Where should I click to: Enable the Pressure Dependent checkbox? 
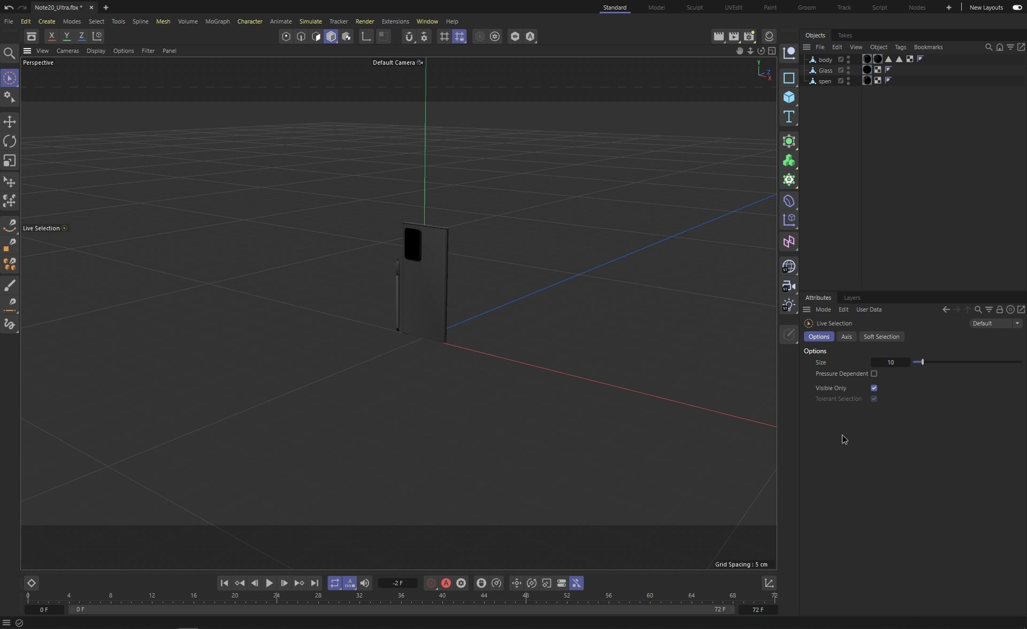[874, 374]
